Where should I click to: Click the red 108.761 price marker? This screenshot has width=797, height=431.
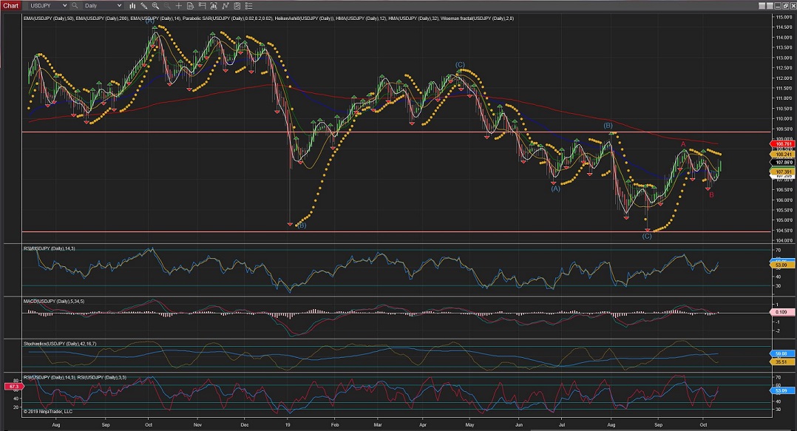[x=783, y=145]
